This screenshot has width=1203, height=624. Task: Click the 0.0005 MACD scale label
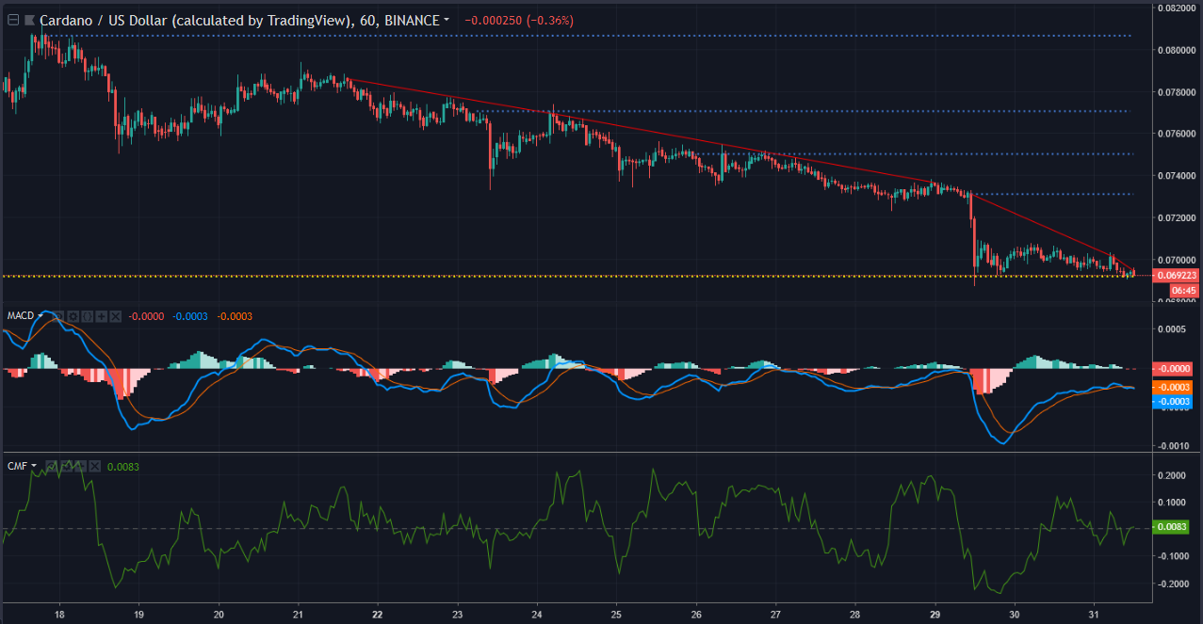[x=1173, y=329]
